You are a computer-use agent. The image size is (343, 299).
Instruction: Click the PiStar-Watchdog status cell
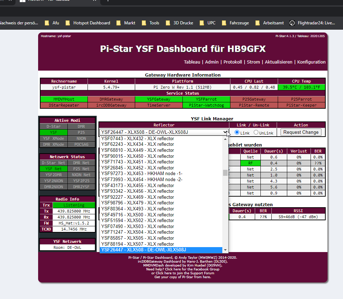[206, 105]
